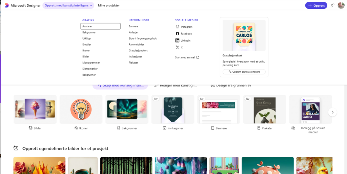Open the Mine prosjekter tab
This screenshot has width=347, height=174.
coord(108,5)
